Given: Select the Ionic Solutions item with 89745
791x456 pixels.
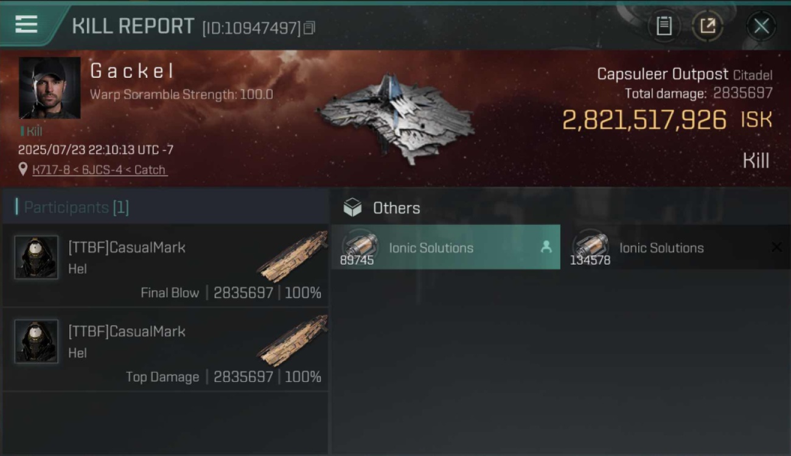Looking at the screenshot, I should 446,247.
